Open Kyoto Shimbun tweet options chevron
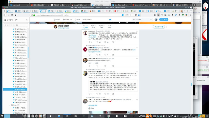Viewport: 209px width, 118px height. [x=137, y=48]
